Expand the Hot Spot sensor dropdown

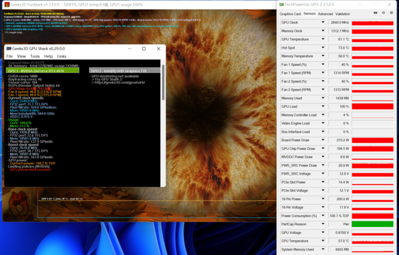coord(323,47)
